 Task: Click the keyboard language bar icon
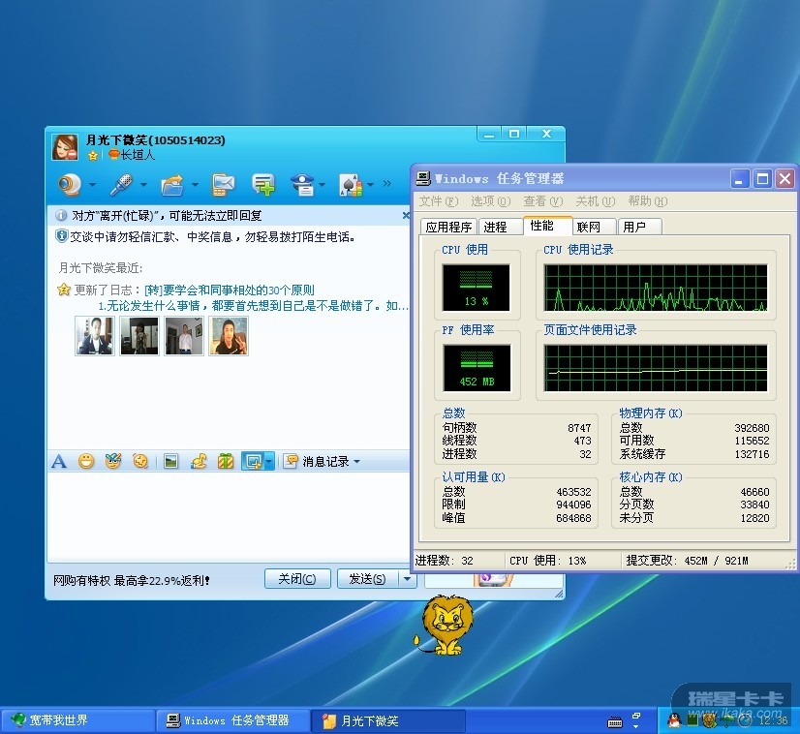615,722
